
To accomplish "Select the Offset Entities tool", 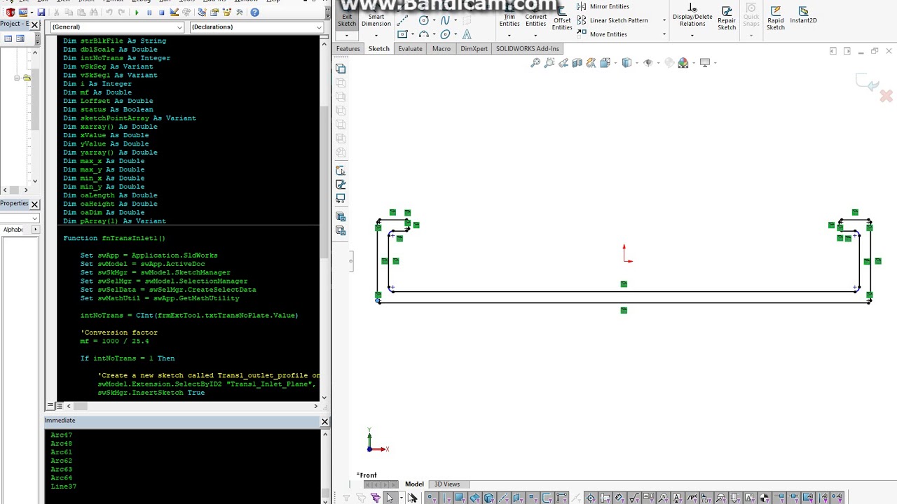I will [x=562, y=20].
